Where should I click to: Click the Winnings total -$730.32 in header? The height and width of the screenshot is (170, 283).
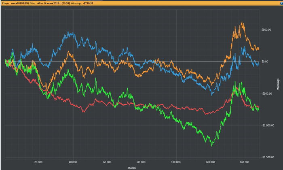[88, 3]
